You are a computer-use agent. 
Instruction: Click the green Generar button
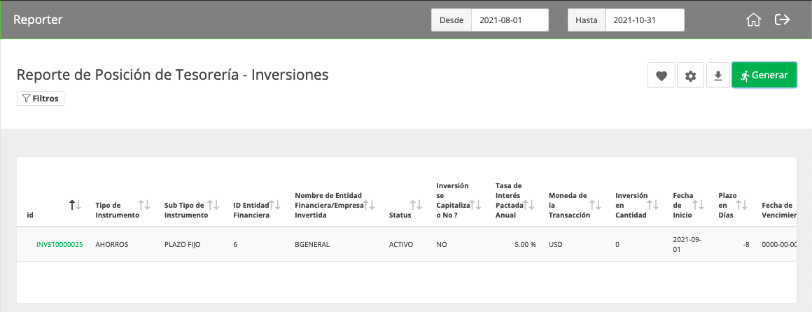pyautogui.click(x=764, y=76)
